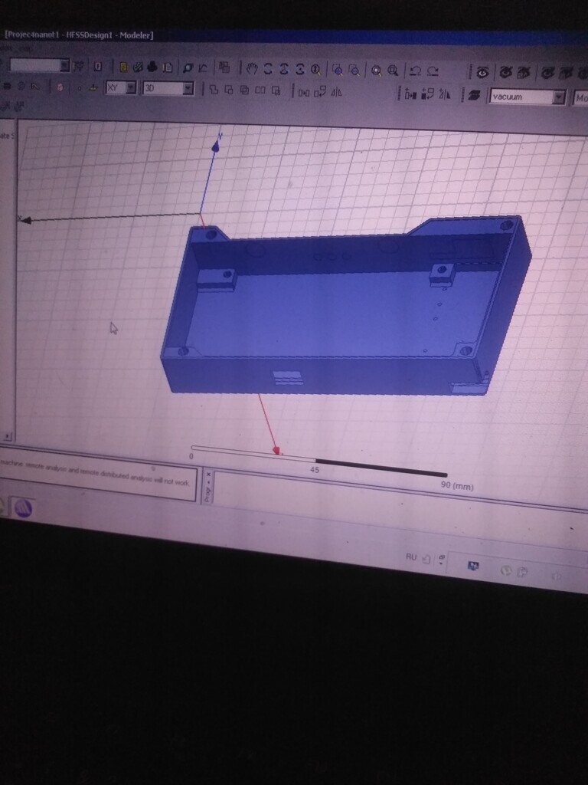
Task: Click the Intersect objects boolean icon
Action: click(244, 90)
